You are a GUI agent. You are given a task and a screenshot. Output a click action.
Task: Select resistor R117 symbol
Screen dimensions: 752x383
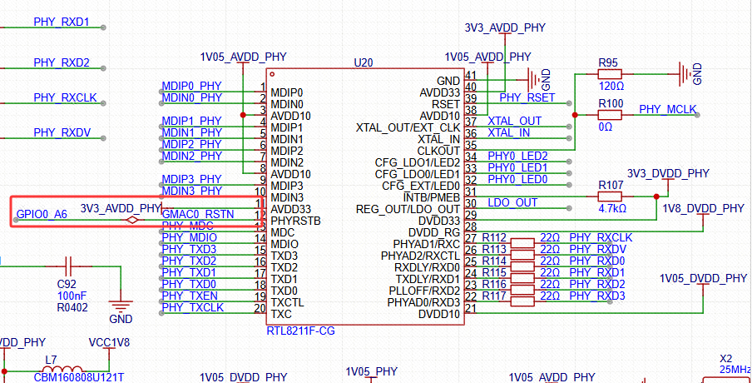pyautogui.click(x=522, y=301)
